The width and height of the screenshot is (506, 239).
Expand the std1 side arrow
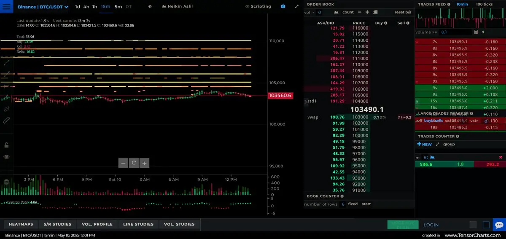(x=306, y=102)
